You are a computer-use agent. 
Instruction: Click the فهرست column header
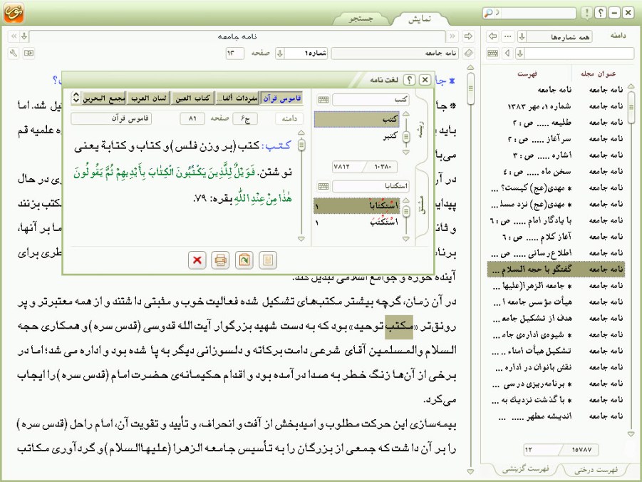(527, 73)
